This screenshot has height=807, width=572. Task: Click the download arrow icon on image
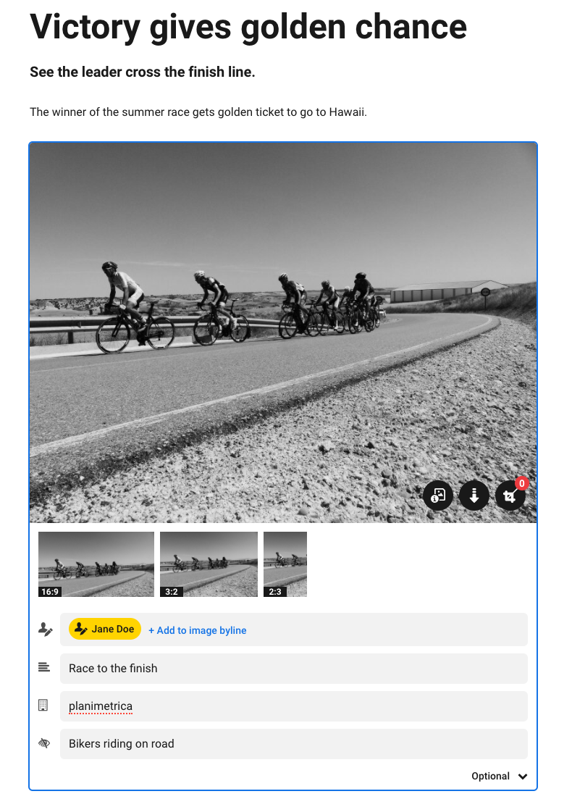pos(474,496)
